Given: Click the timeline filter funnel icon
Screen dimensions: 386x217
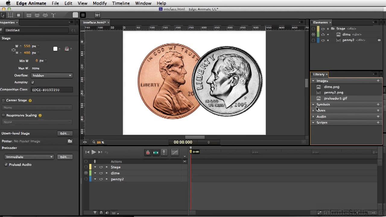Looking at the screenshot, I should (x=95, y=213).
